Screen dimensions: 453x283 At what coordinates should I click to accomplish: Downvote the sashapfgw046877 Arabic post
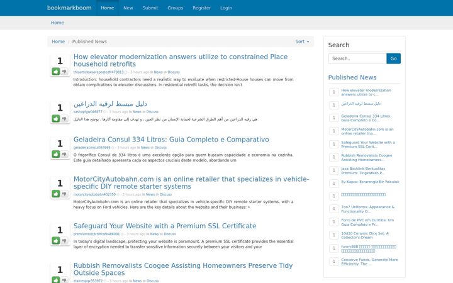click(64, 118)
